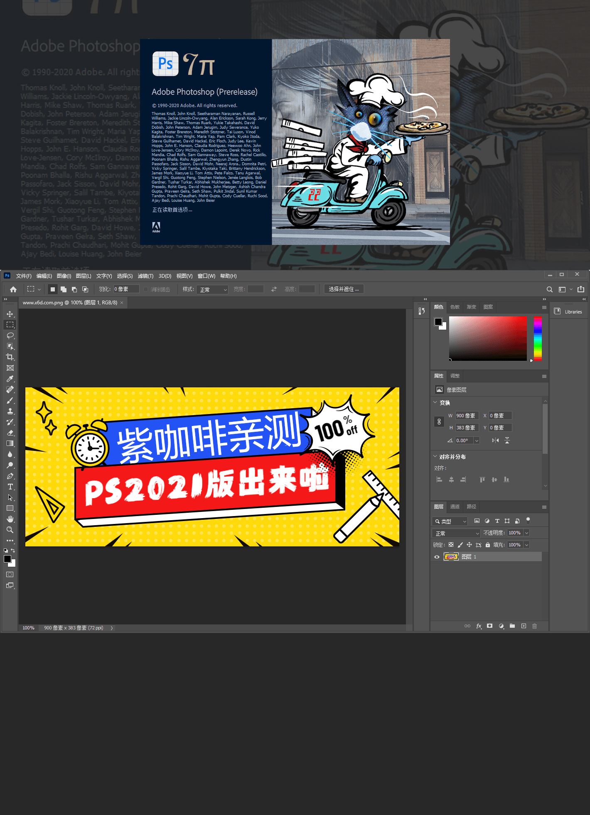Toggle the 消除锯齿 anti-alias checkbox
The image size is (590, 815).
tap(146, 289)
